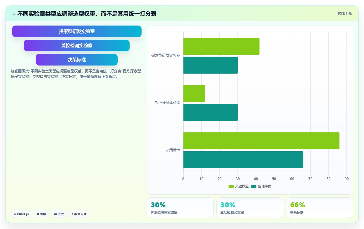364x229 pixels.
Task: Toggle the 落地难度 legend series
Action: pyautogui.click(x=261, y=186)
